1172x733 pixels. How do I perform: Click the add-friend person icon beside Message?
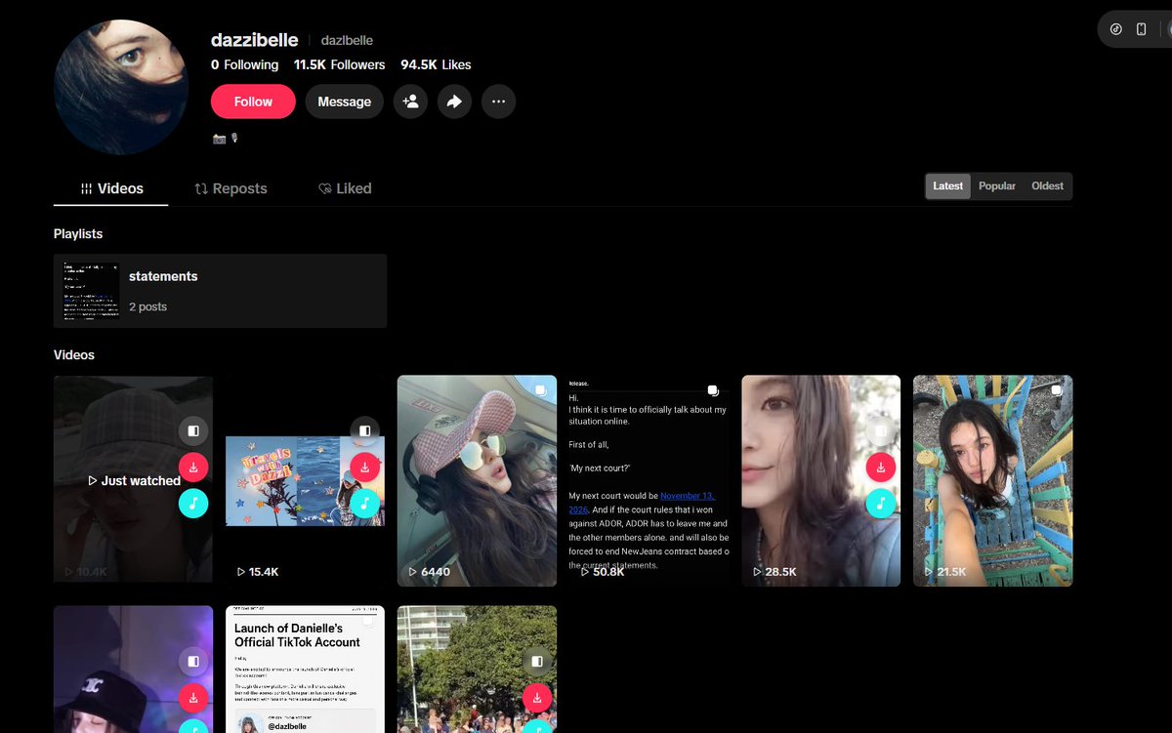pyautogui.click(x=411, y=102)
